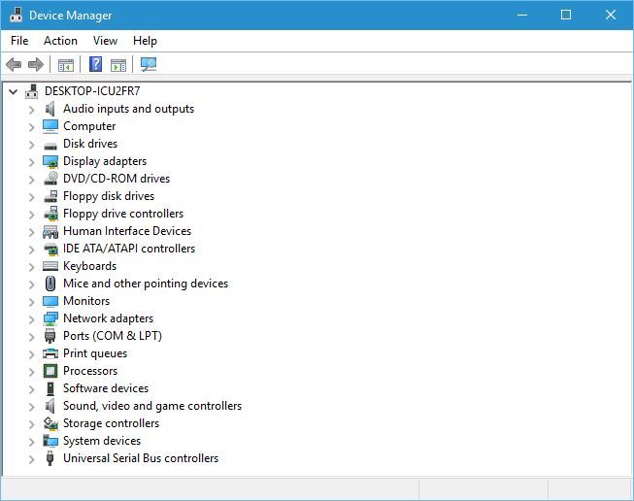Expand the Disk drives category

tap(31, 145)
